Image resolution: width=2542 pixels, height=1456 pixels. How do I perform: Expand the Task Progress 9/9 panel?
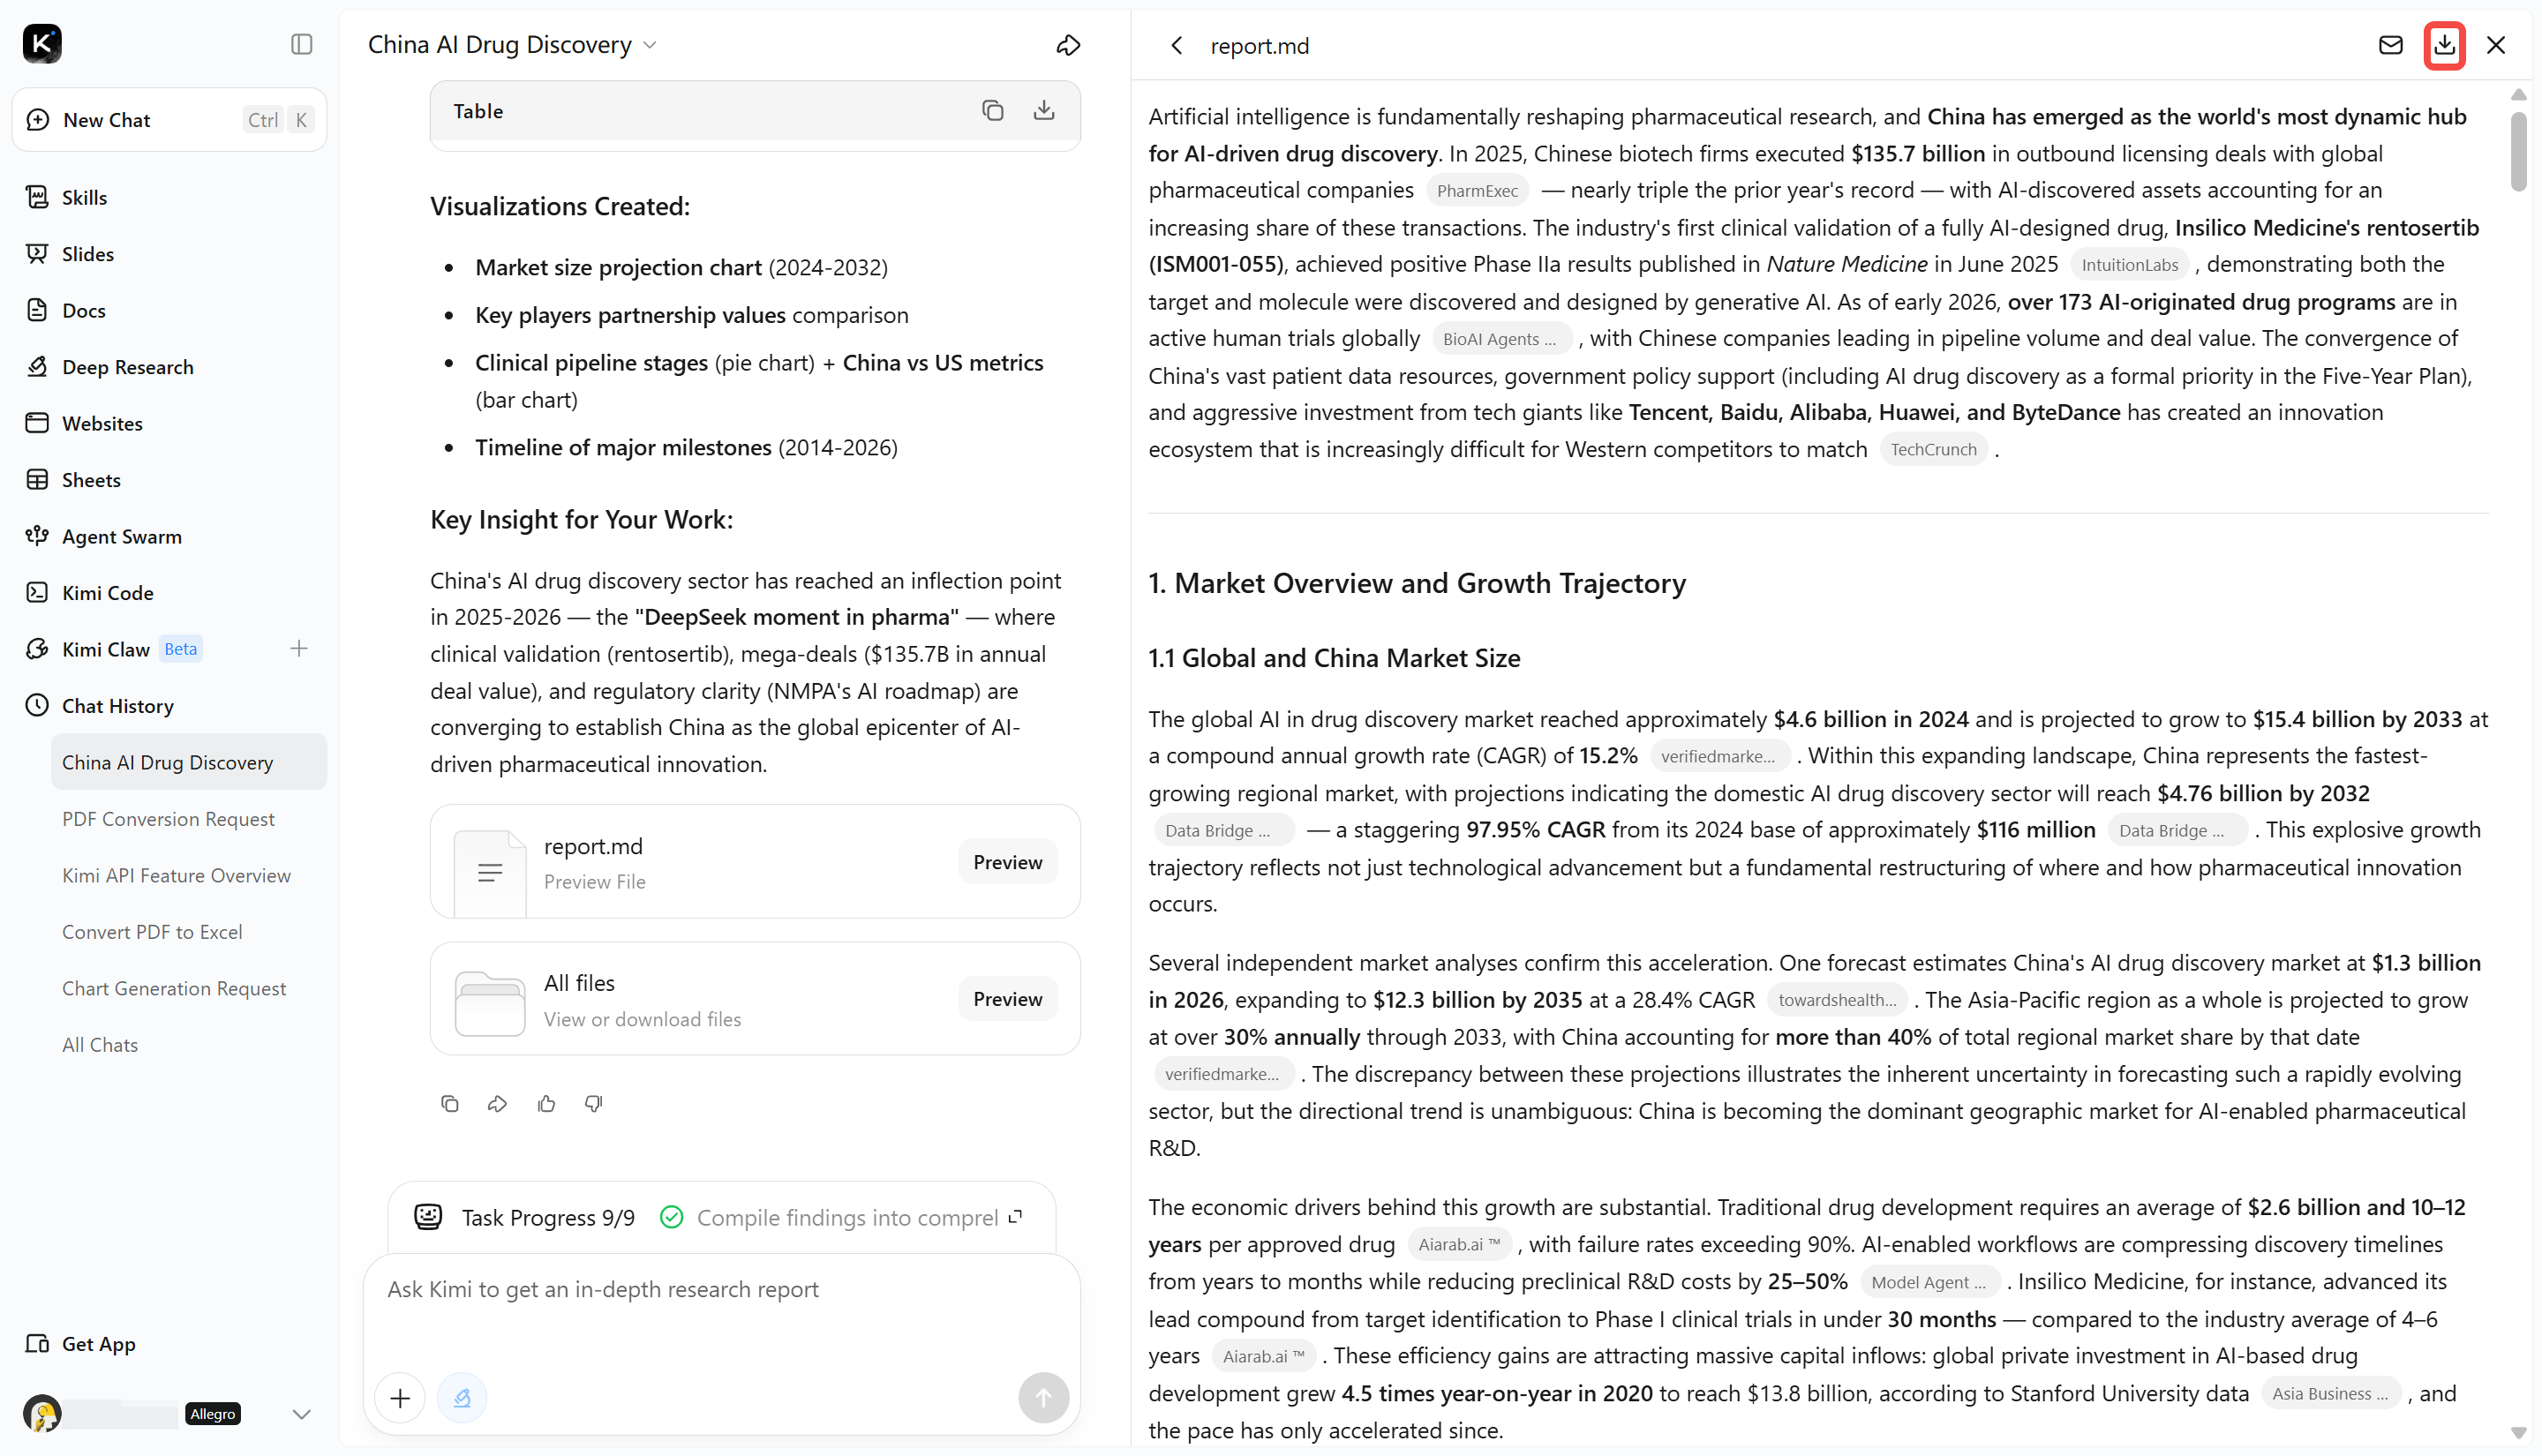(1015, 1217)
